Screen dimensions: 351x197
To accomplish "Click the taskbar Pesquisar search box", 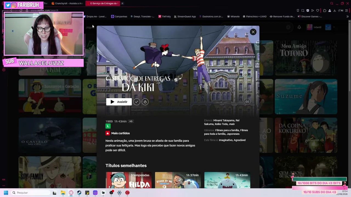I will pos(30,193).
